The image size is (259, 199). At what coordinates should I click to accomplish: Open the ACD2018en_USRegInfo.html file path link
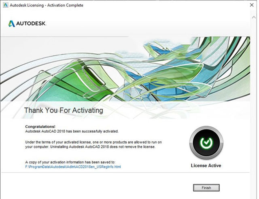[73, 167]
